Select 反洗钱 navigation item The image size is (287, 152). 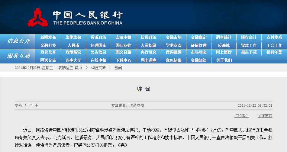[x=224, y=45]
